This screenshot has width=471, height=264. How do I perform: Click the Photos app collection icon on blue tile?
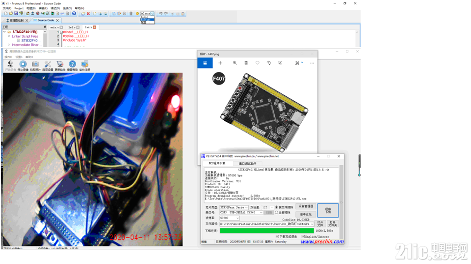(x=205, y=63)
